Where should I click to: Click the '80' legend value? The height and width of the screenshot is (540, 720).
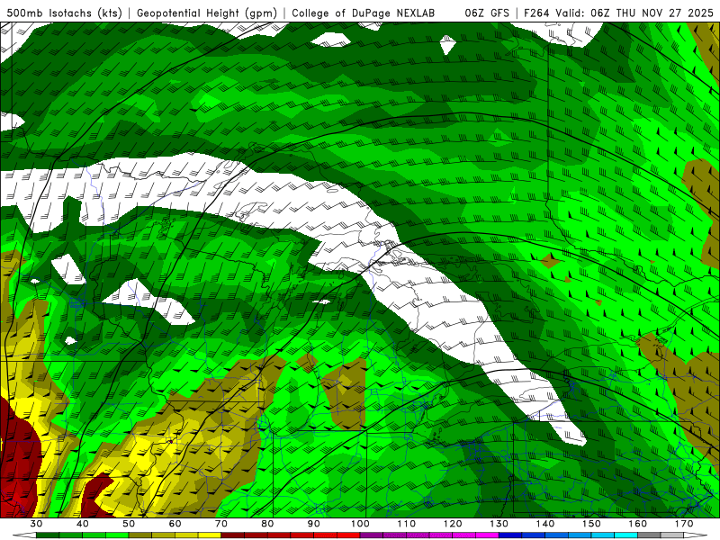(267, 524)
